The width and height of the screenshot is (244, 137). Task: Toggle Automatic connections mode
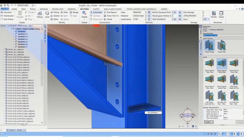(96, 12)
